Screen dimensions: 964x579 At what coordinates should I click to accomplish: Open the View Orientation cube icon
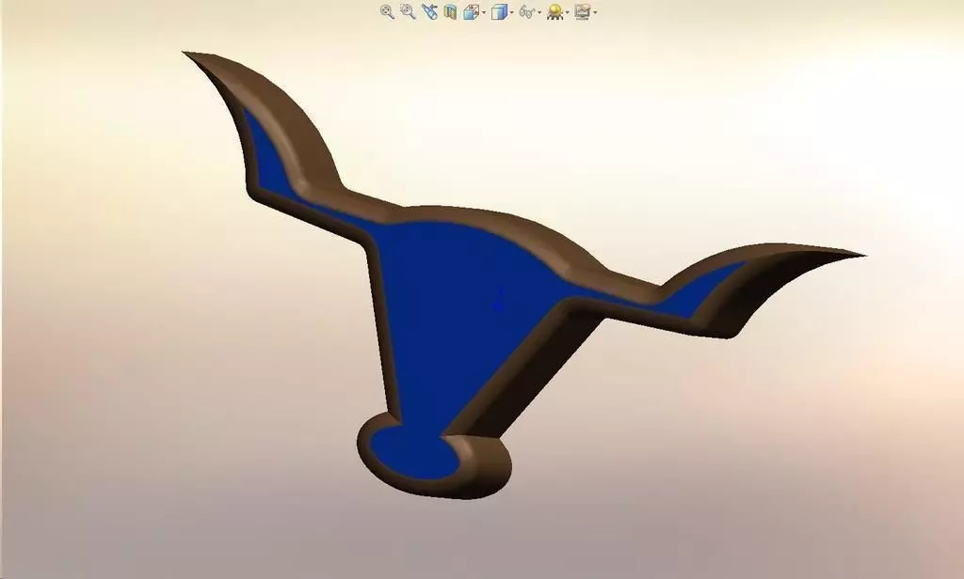click(x=471, y=11)
